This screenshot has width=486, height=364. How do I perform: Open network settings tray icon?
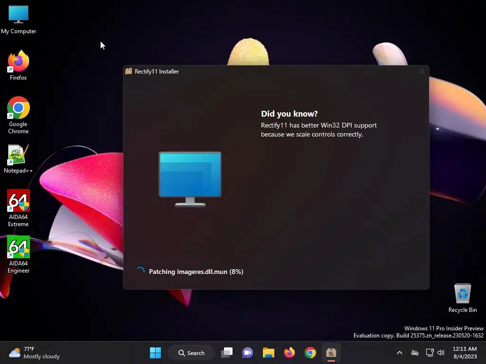[430, 353]
